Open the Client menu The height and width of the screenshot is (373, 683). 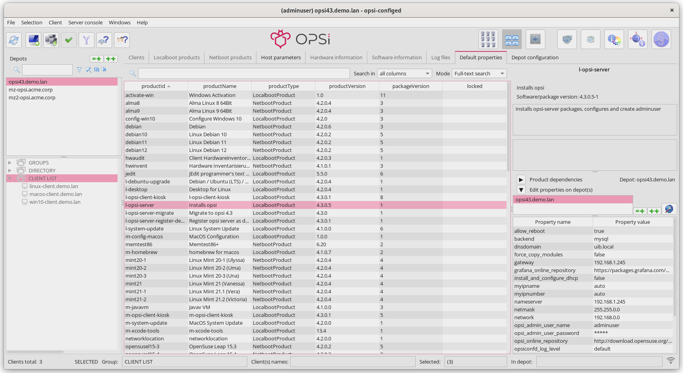coord(55,22)
